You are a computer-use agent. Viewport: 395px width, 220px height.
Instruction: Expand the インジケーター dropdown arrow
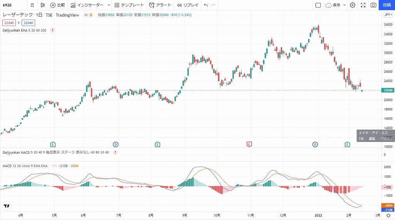pyautogui.click(x=108, y=5)
